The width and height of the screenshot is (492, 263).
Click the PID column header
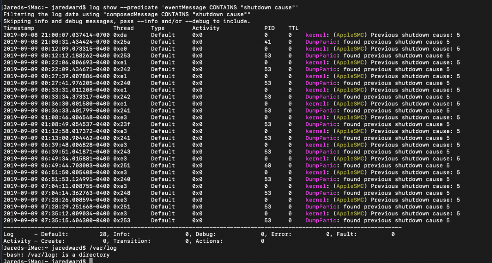point(270,28)
